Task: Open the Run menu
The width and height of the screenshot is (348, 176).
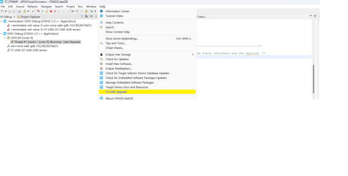Action: [81, 7]
